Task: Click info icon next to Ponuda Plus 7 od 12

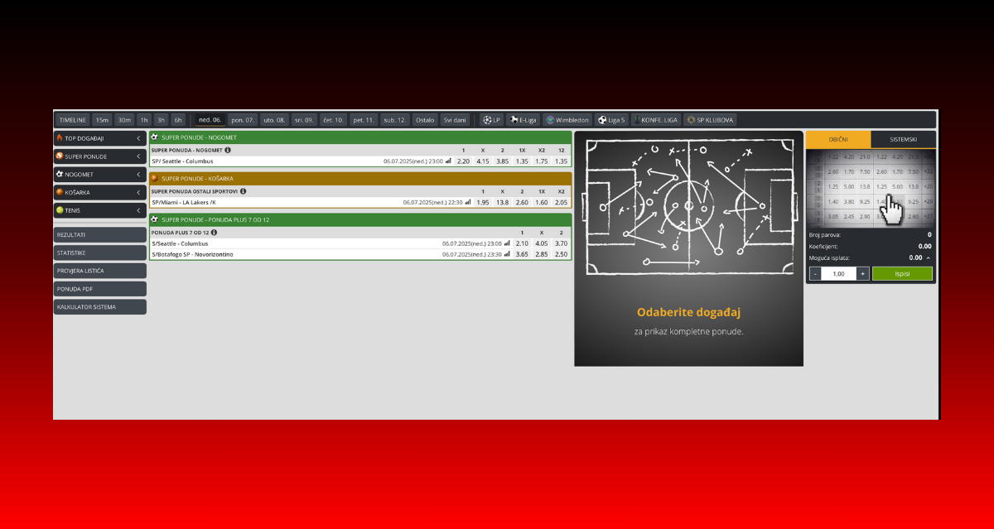Action: pyautogui.click(x=214, y=233)
